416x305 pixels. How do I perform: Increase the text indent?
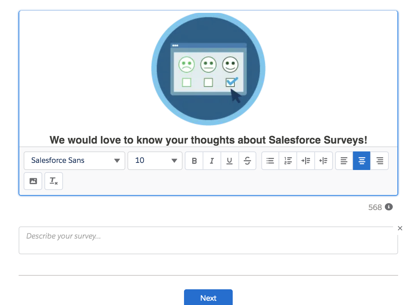[306, 161]
